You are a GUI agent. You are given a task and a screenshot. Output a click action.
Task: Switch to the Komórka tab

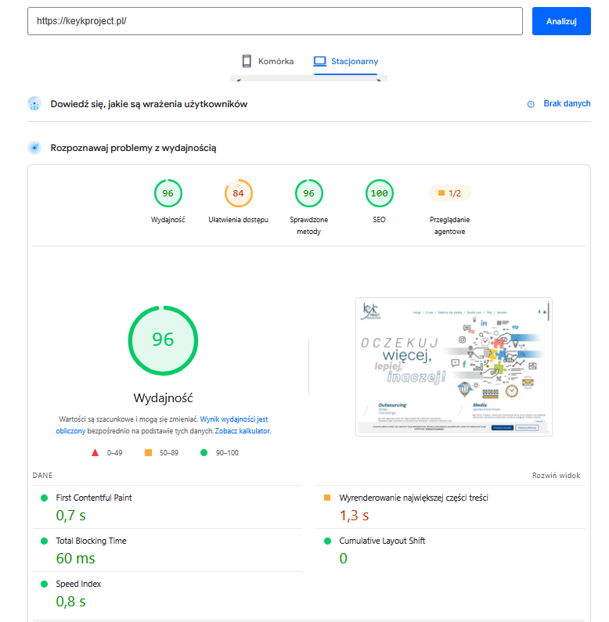pyautogui.click(x=268, y=61)
